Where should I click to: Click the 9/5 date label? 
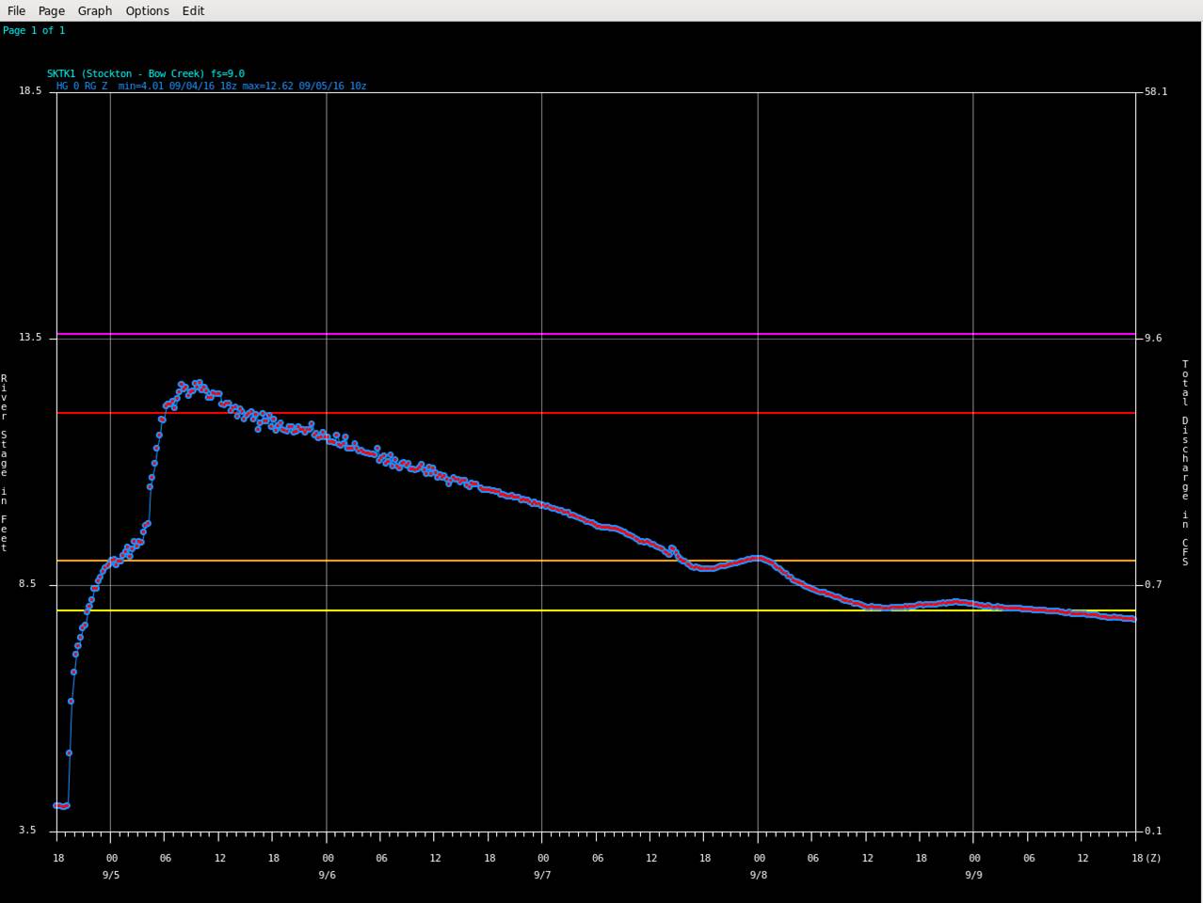tap(111, 875)
